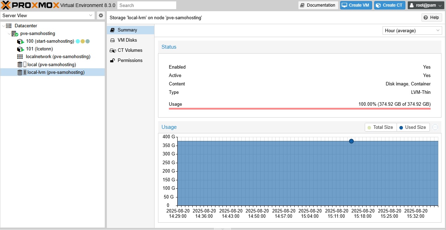
Task: Click the cyan tag dot on container 100
Action: [78, 41]
